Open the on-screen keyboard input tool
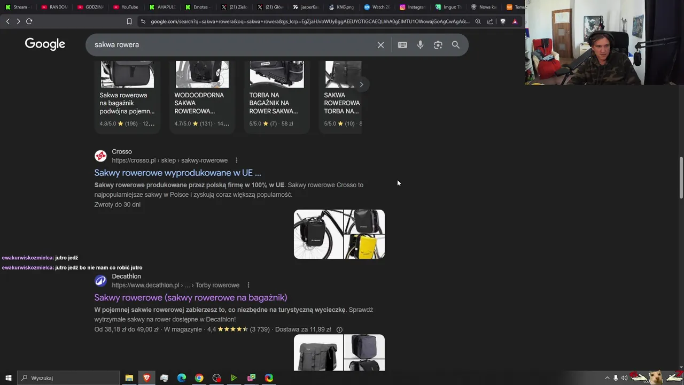The image size is (684, 385). tap(402, 45)
